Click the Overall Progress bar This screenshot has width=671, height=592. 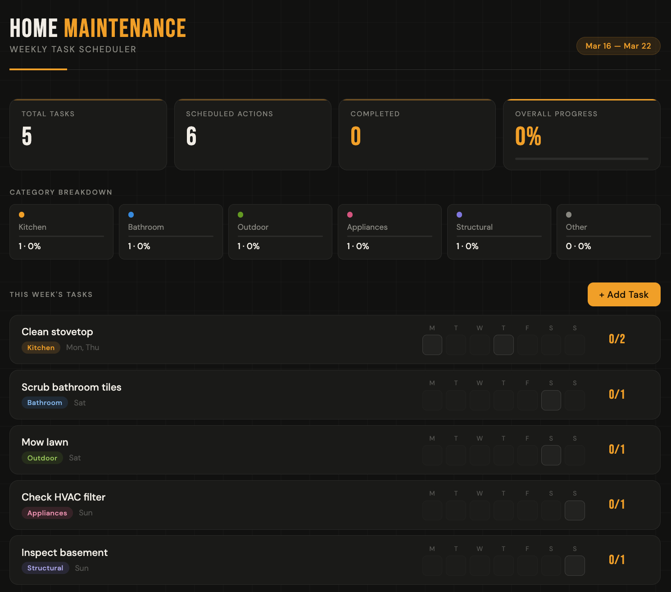pyautogui.click(x=581, y=159)
